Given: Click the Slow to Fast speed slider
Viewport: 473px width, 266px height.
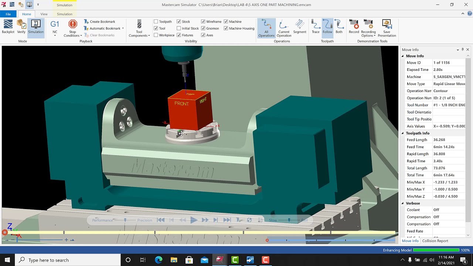Looking at the screenshot, I should tap(289, 220).
